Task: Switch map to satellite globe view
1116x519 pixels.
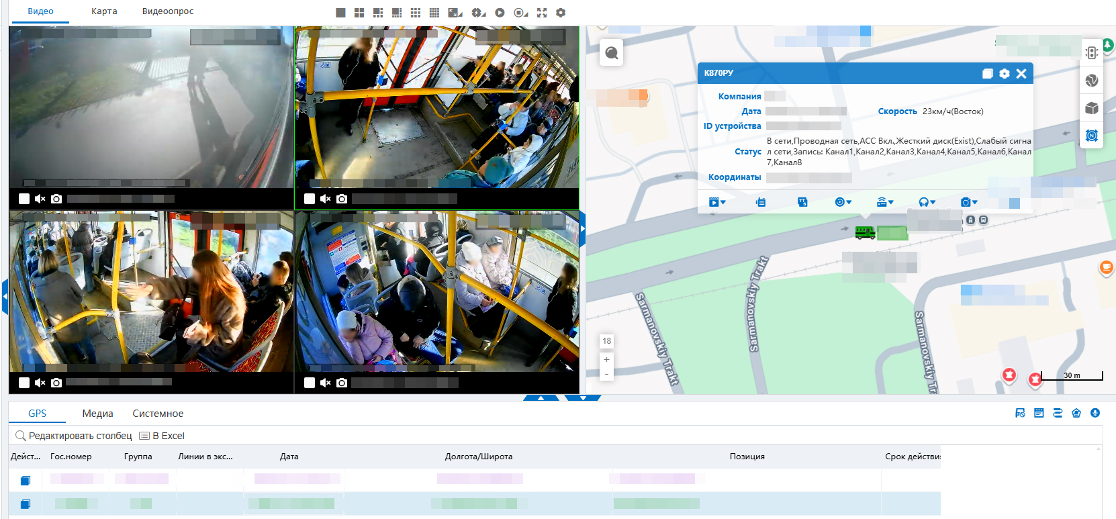Action: [x=1092, y=81]
